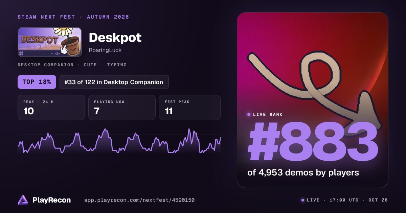Click the PlayRecon triangle logo icon

point(23,200)
